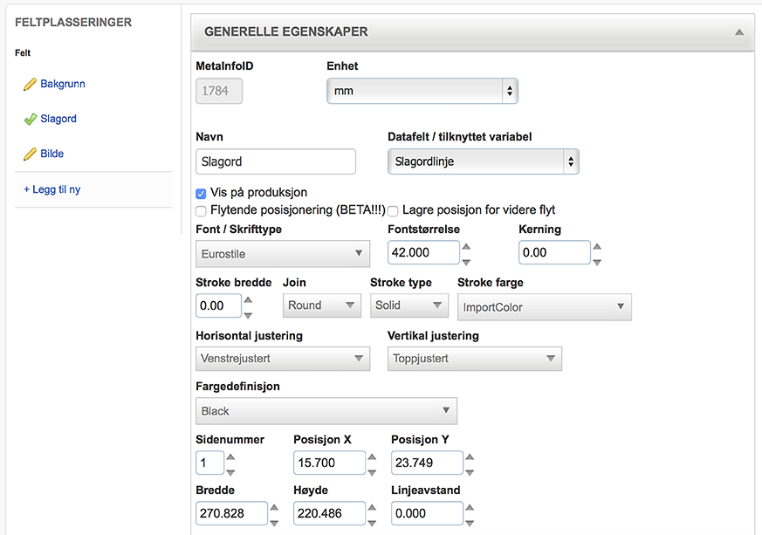Increase Posisjon X with the up arrow
Image resolution: width=762 pixels, height=535 pixels.
pyautogui.click(x=372, y=456)
